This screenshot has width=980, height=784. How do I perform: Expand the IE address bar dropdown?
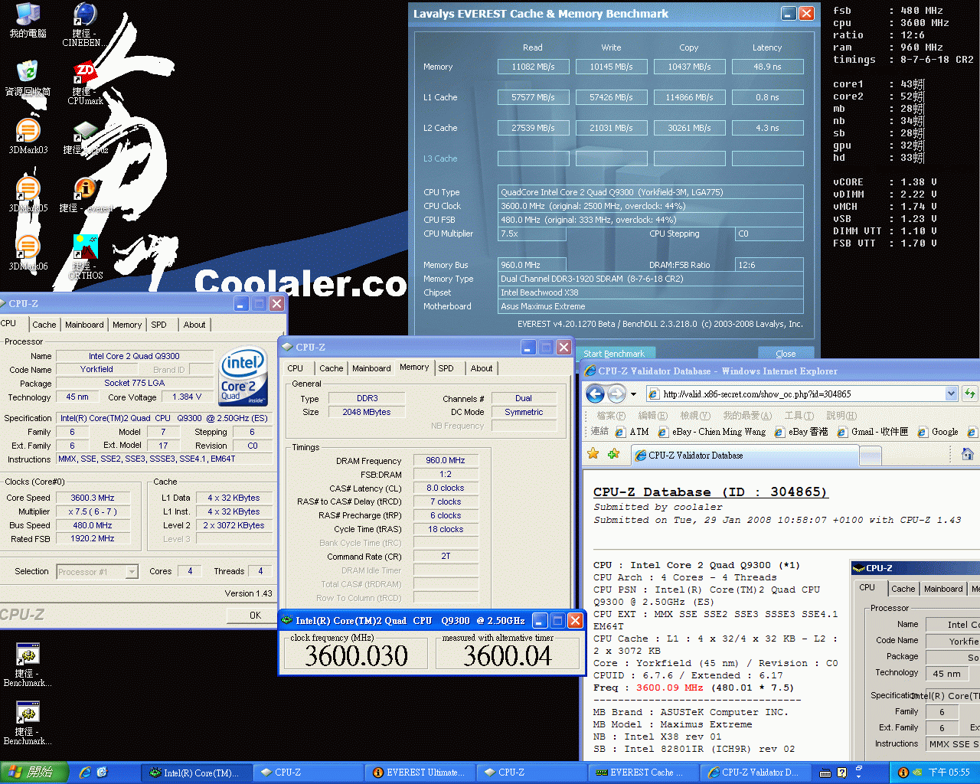click(x=951, y=394)
